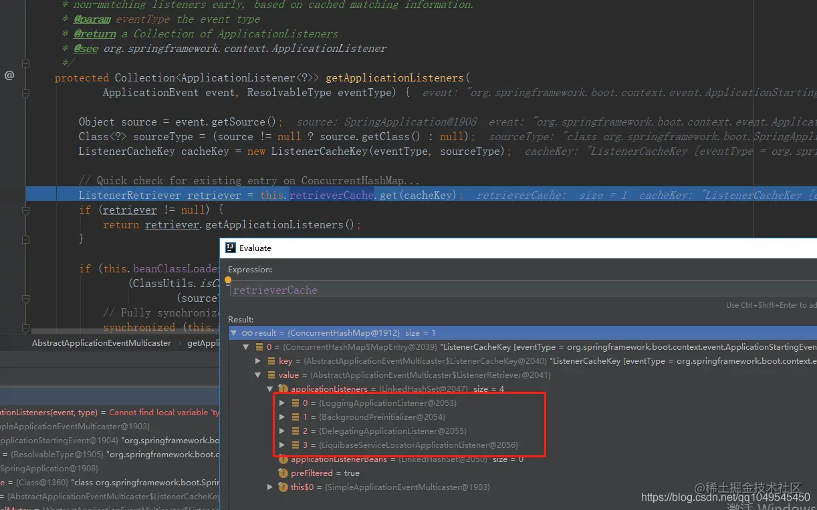Click the editor's horizontal scrollbar
Screen dimensions: 817x510
[x=125, y=331]
